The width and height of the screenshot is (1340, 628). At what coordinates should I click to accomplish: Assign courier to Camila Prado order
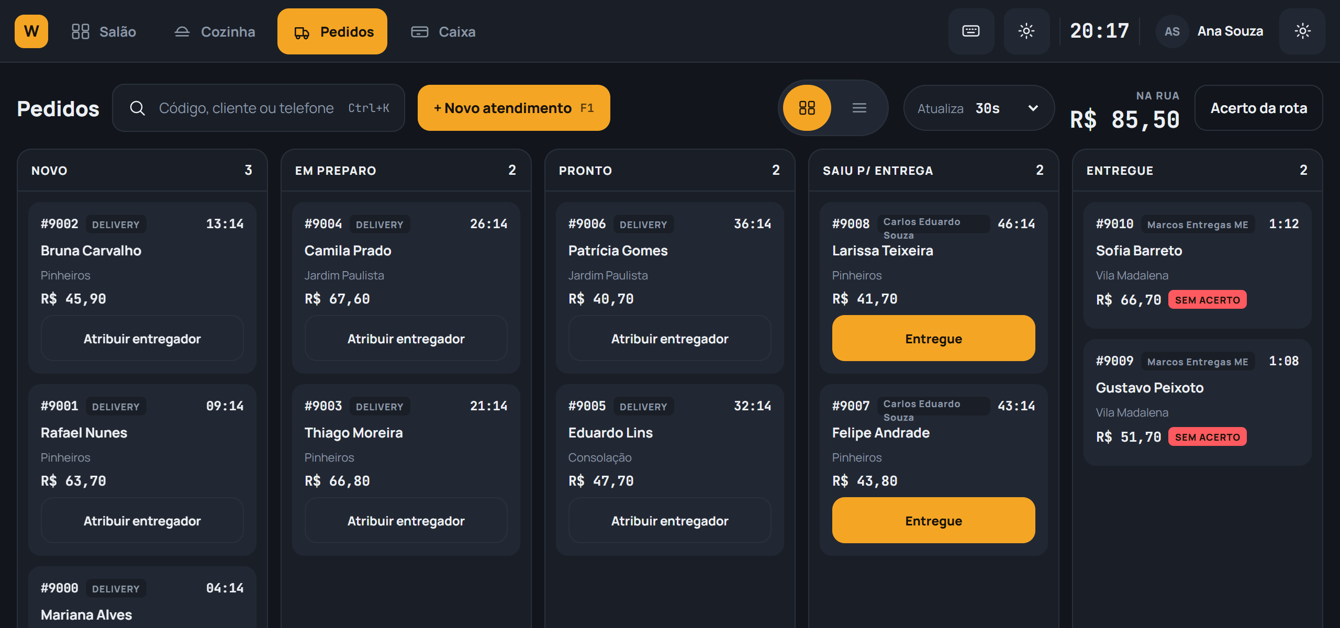[406, 338]
